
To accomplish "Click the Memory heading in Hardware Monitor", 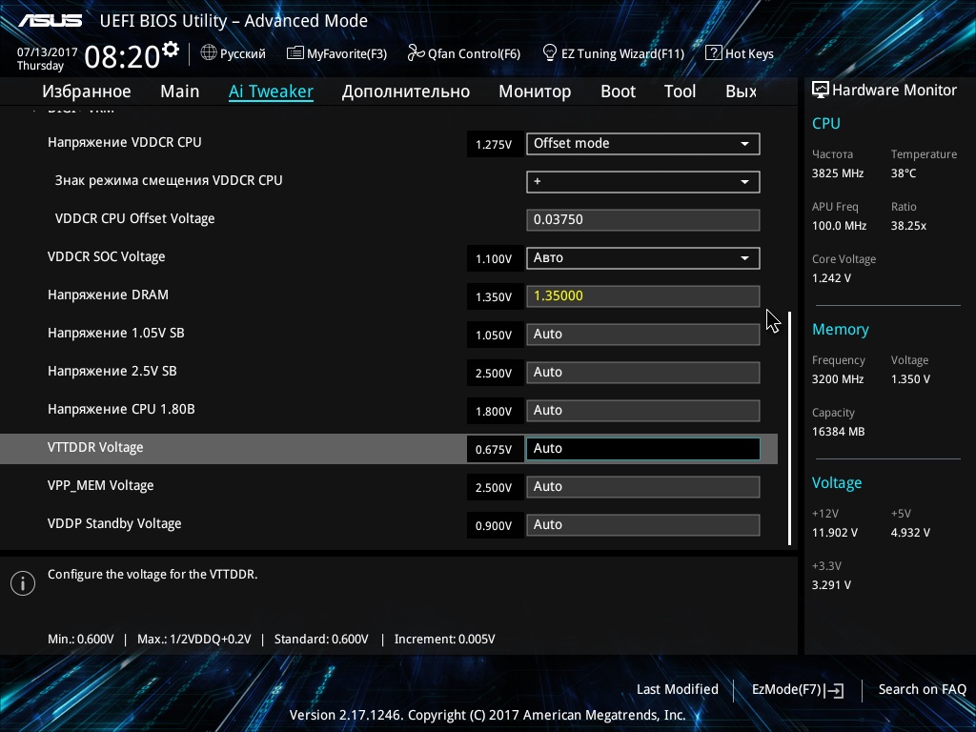I will click(841, 329).
